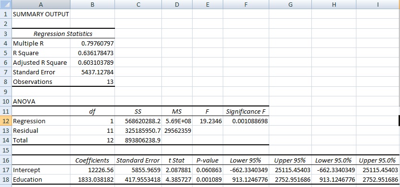The height and width of the screenshot is (187, 400).
Task: Select value 5.69E+08
Action: [177, 121]
